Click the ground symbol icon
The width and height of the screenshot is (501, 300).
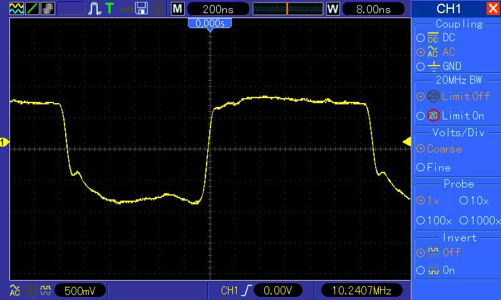click(433, 66)
